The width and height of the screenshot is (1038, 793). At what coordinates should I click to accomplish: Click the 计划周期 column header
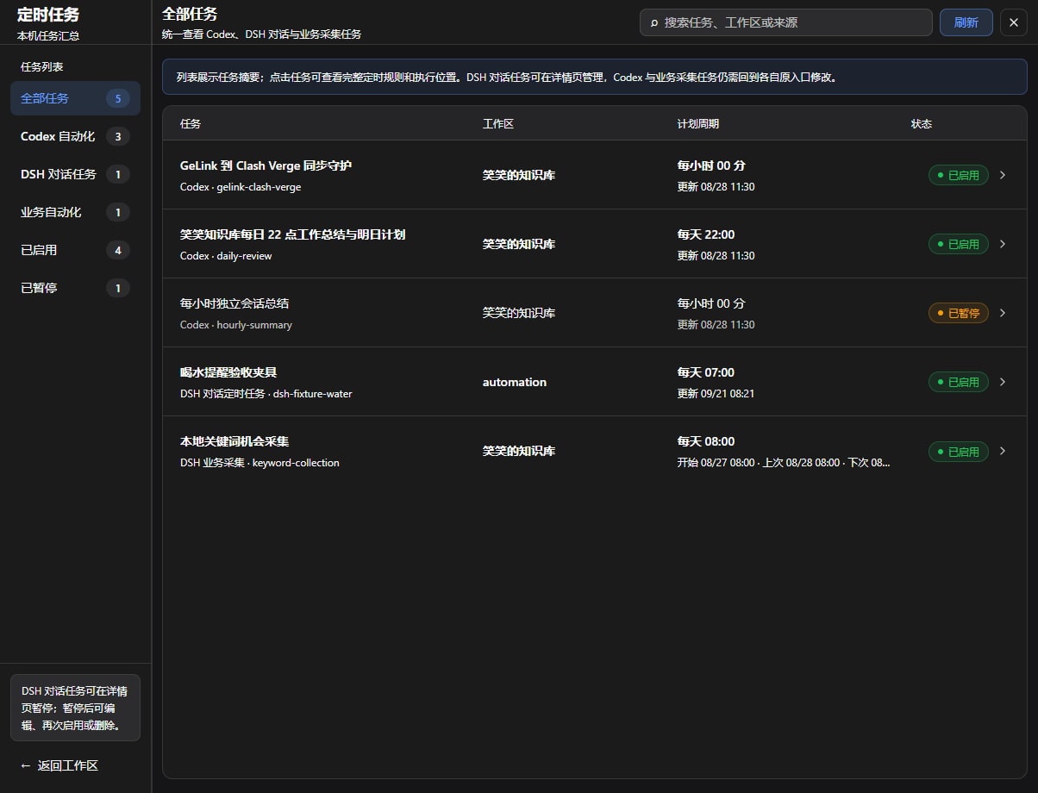tap(698, 124)
